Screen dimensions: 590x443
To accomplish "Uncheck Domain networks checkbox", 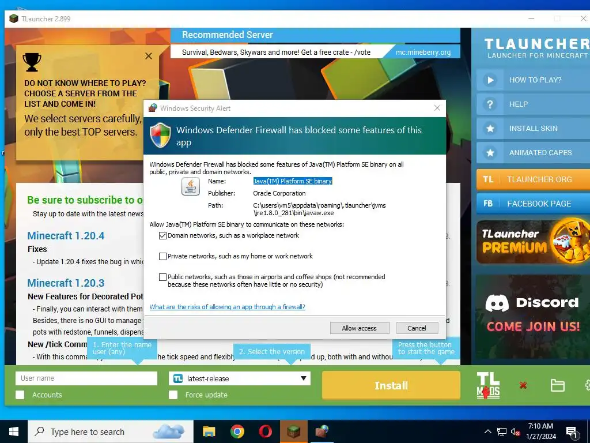I will (162, 236).
